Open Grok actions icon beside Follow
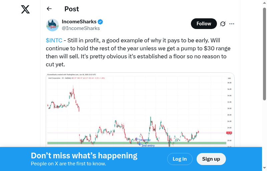Screen dimensions: 267x171 tap(223, 24)
